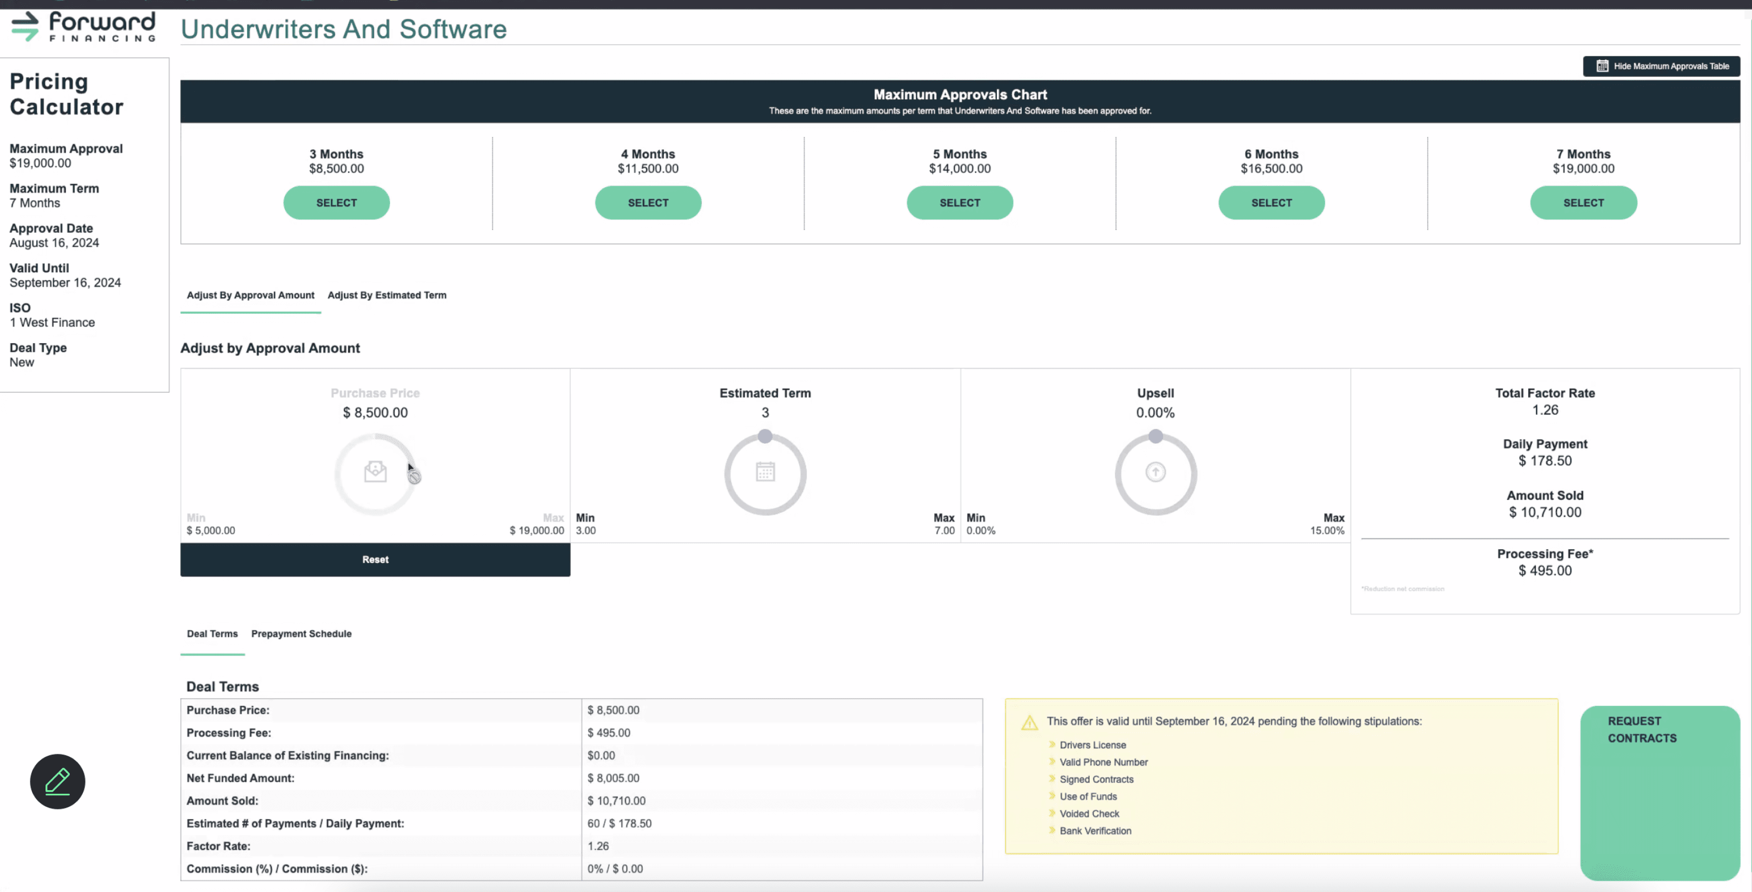
Task: Click the Voided Check stipulation
Action: (1089, 813)
